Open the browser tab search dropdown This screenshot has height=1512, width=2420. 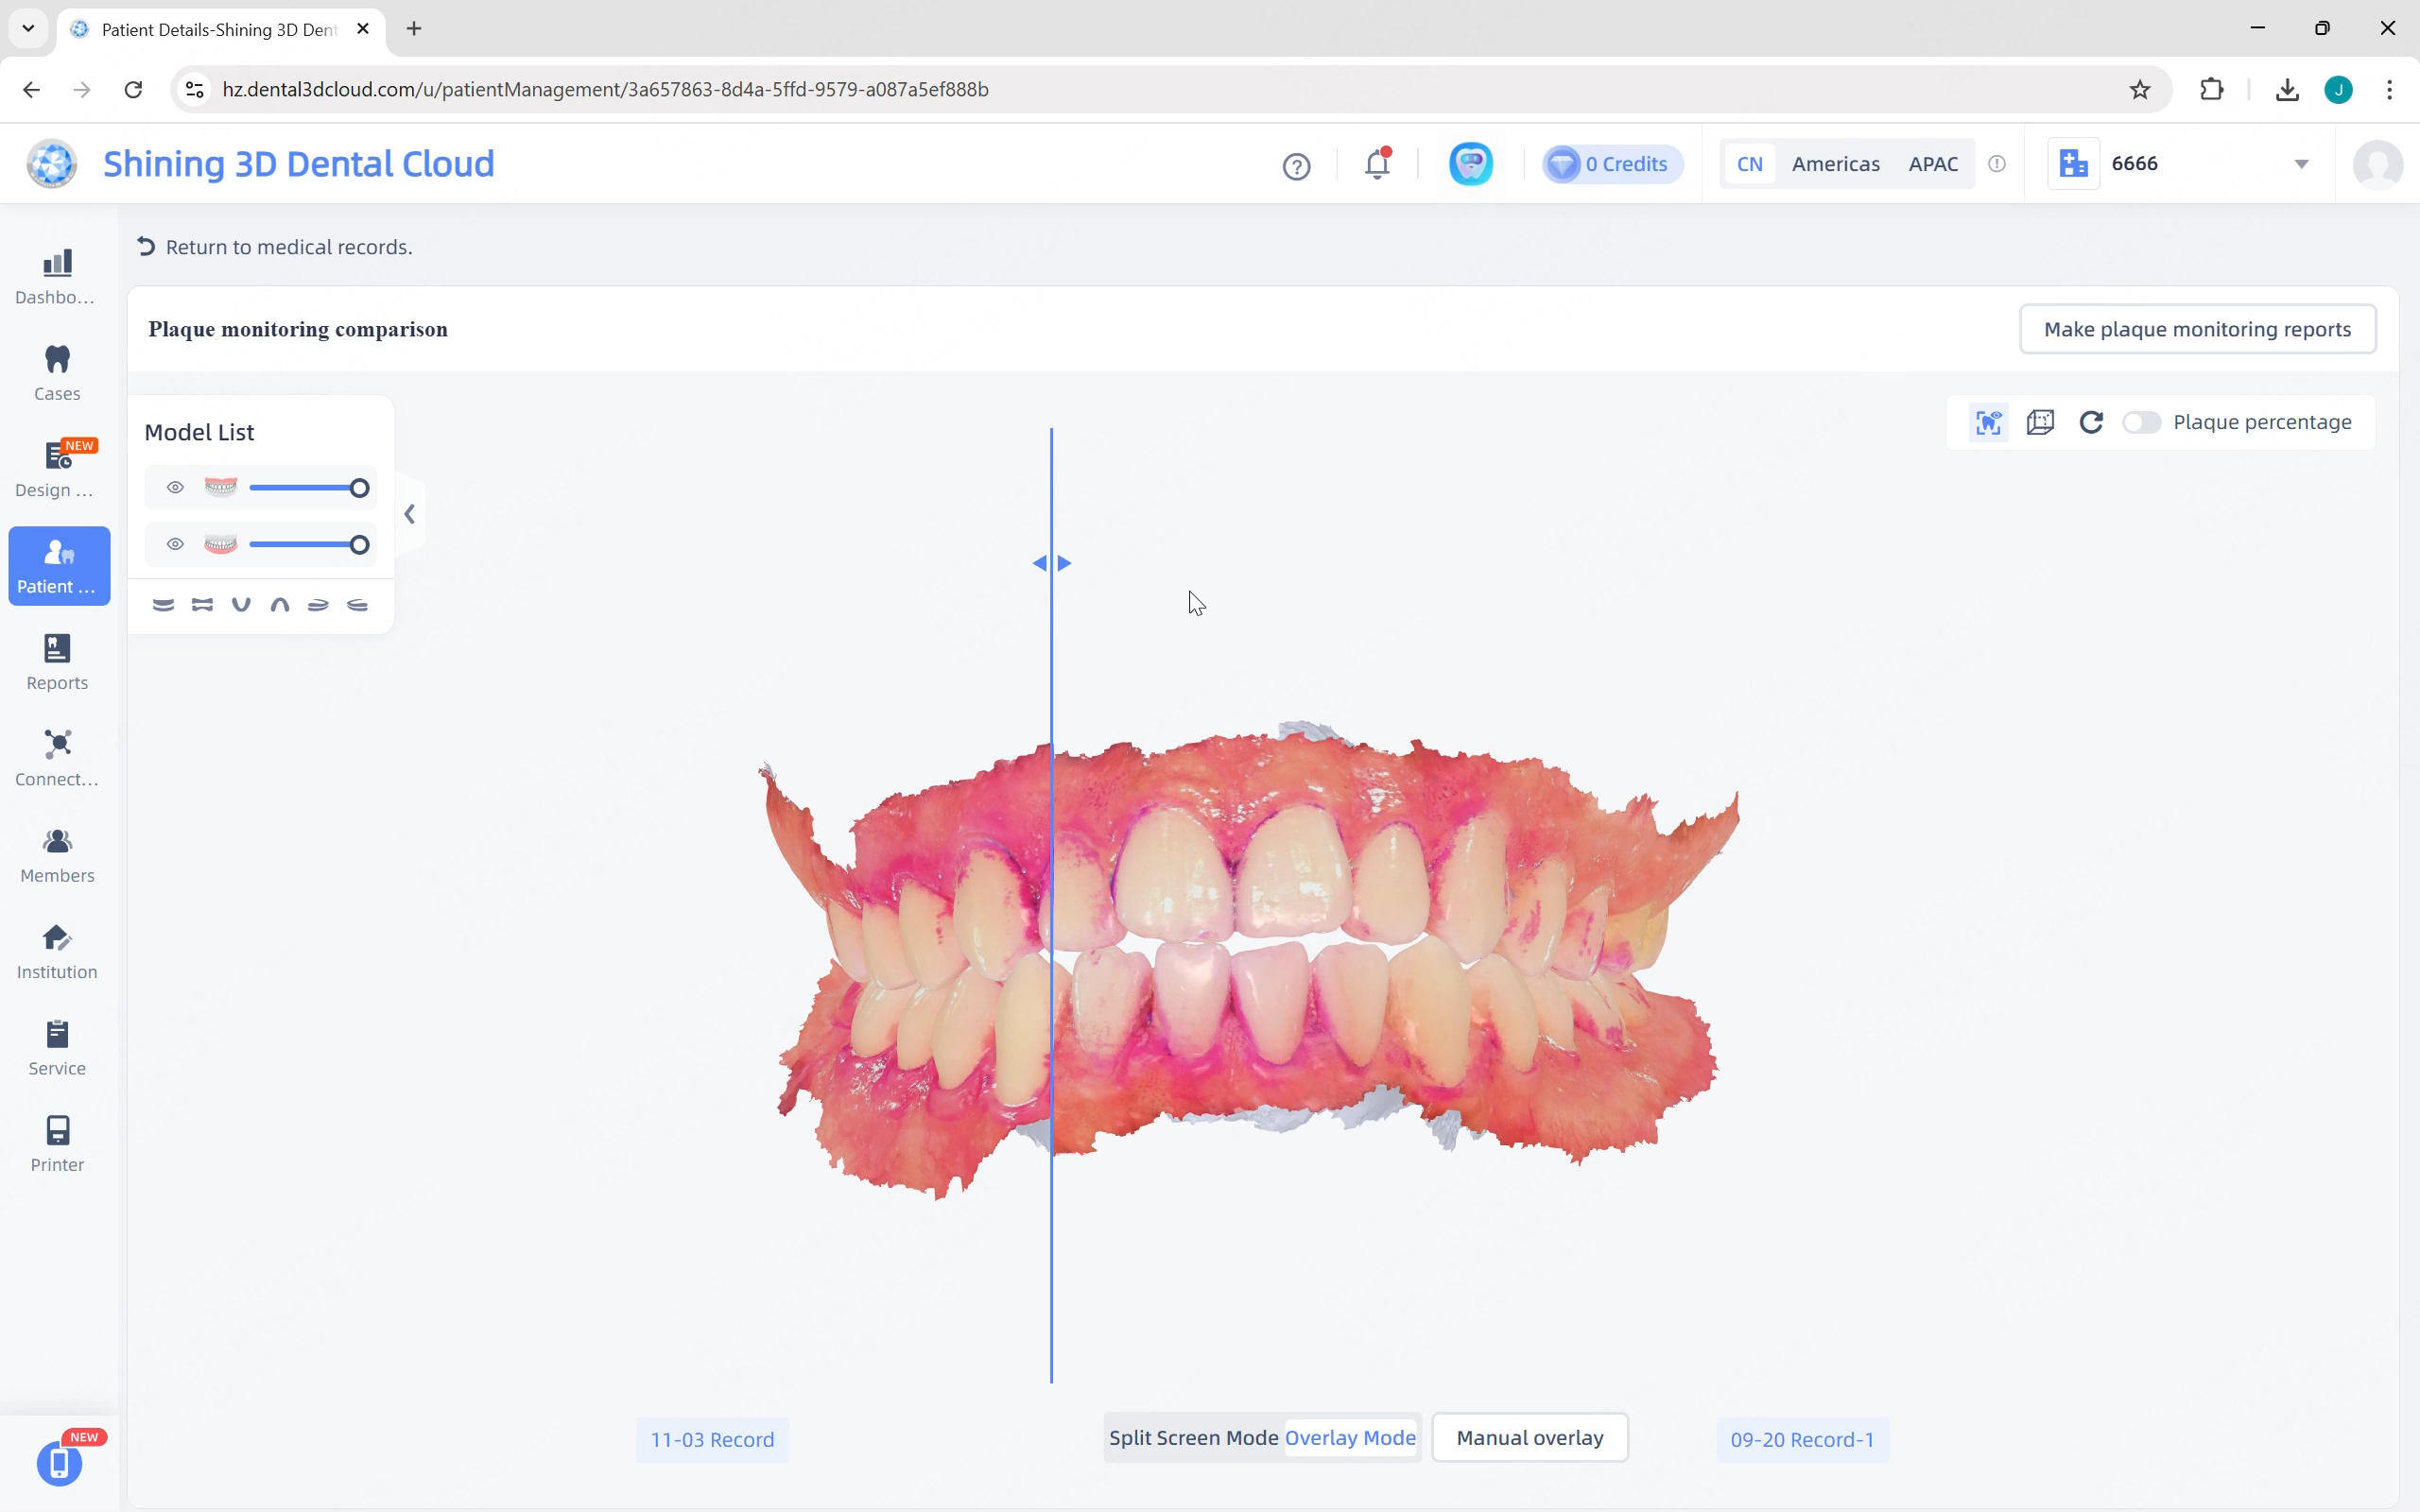coord(28,28)
